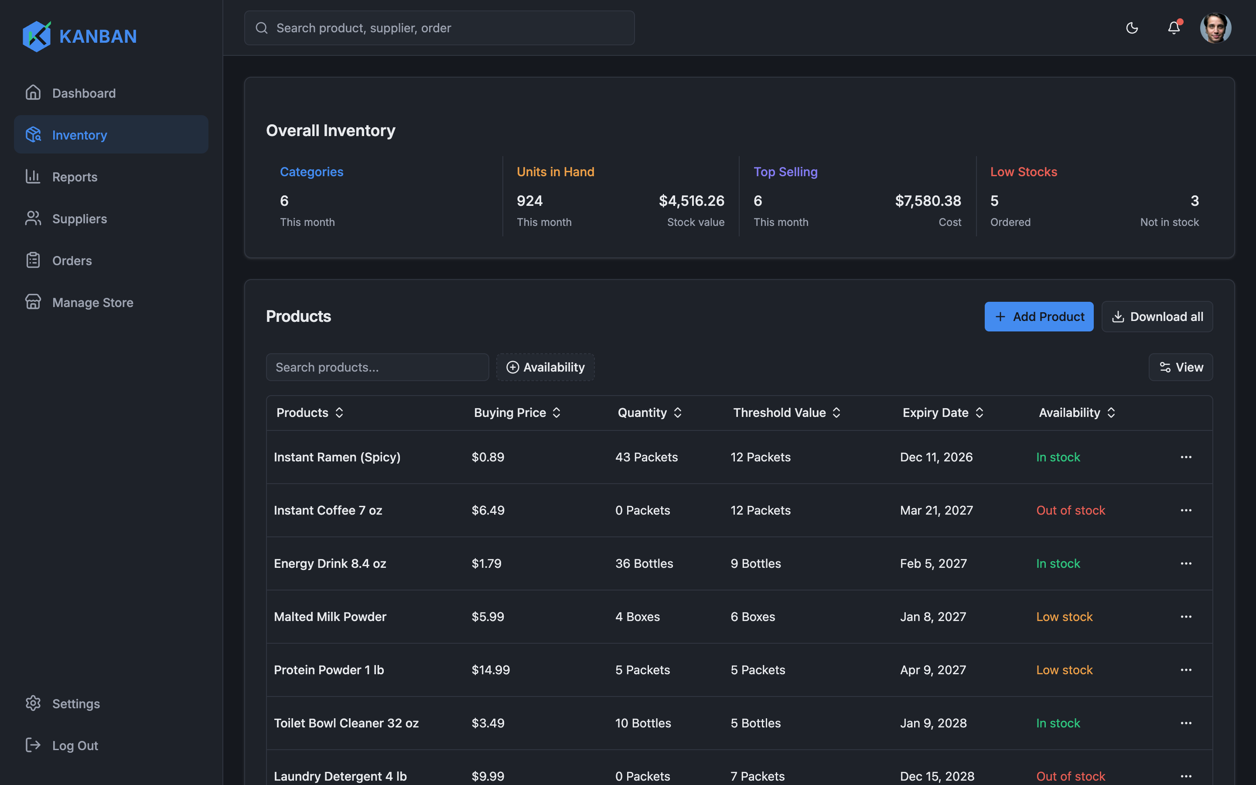Click the Orders clipboard icon
Screen dimensions: 1256x785
click(33, 260)
